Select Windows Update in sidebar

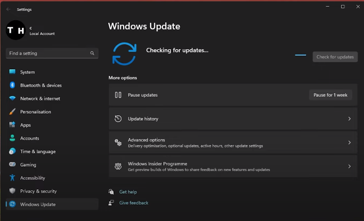(x=52, y=204)
